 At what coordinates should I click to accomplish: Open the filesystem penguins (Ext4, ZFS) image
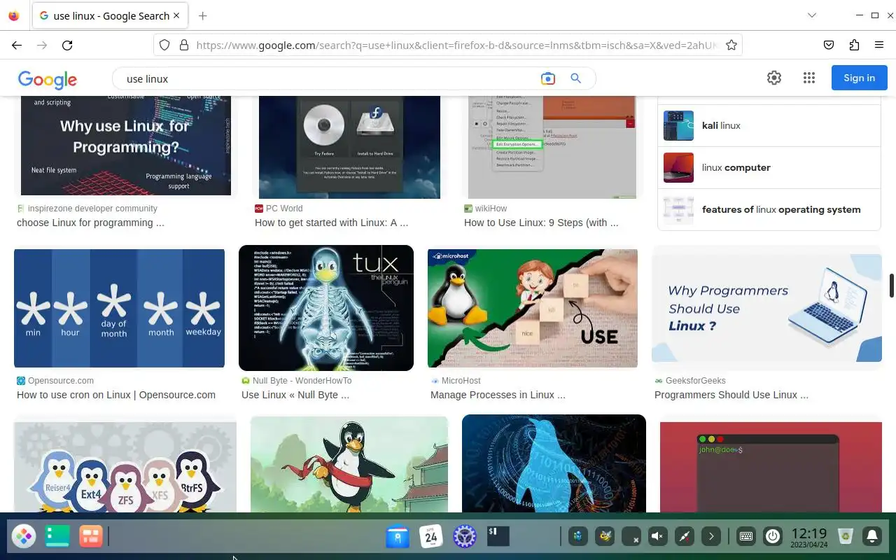(x=125, y=466)
